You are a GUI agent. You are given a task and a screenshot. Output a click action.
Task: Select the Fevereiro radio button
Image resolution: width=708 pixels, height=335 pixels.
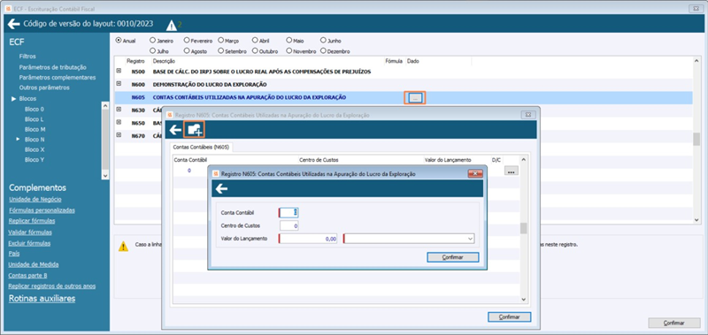(x=187, y=40)
